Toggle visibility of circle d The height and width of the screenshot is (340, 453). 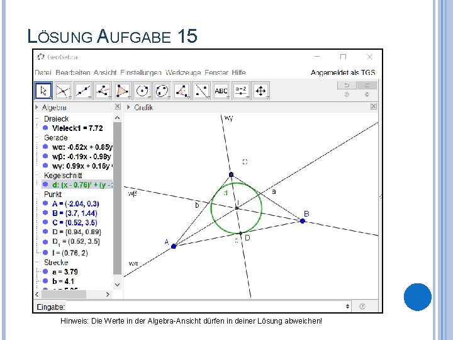[x=45, y=184]
